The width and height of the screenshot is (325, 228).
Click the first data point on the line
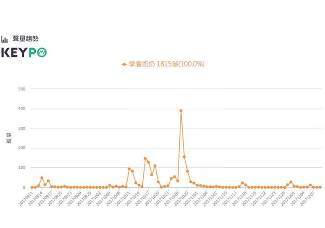tap(32, 187)
